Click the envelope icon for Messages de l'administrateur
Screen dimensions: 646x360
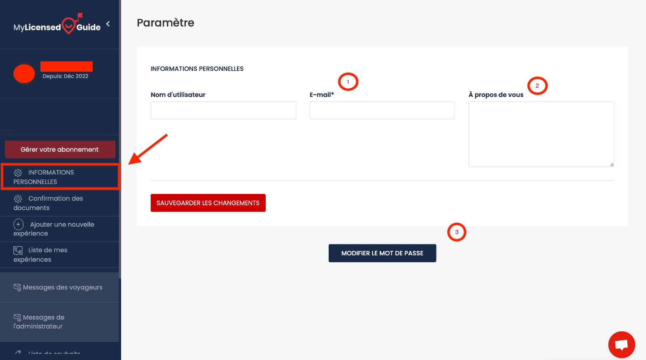coord(17,318)
